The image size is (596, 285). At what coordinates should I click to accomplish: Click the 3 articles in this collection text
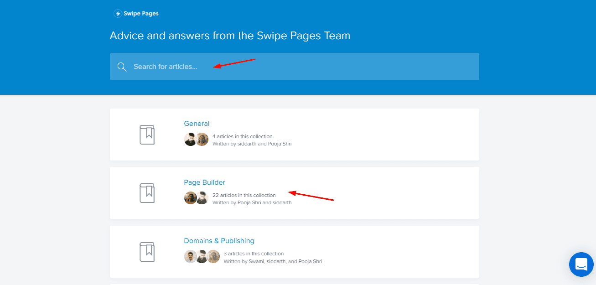coord(254,254)
